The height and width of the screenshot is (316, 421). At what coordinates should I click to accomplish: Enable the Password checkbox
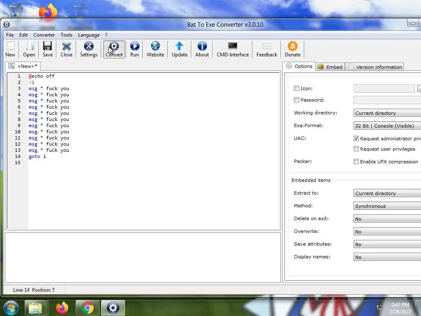(x=296, y=100)
